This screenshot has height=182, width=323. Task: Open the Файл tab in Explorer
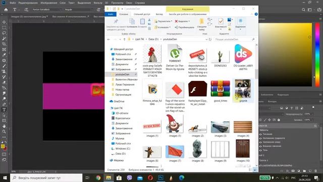tap(111, 14)
